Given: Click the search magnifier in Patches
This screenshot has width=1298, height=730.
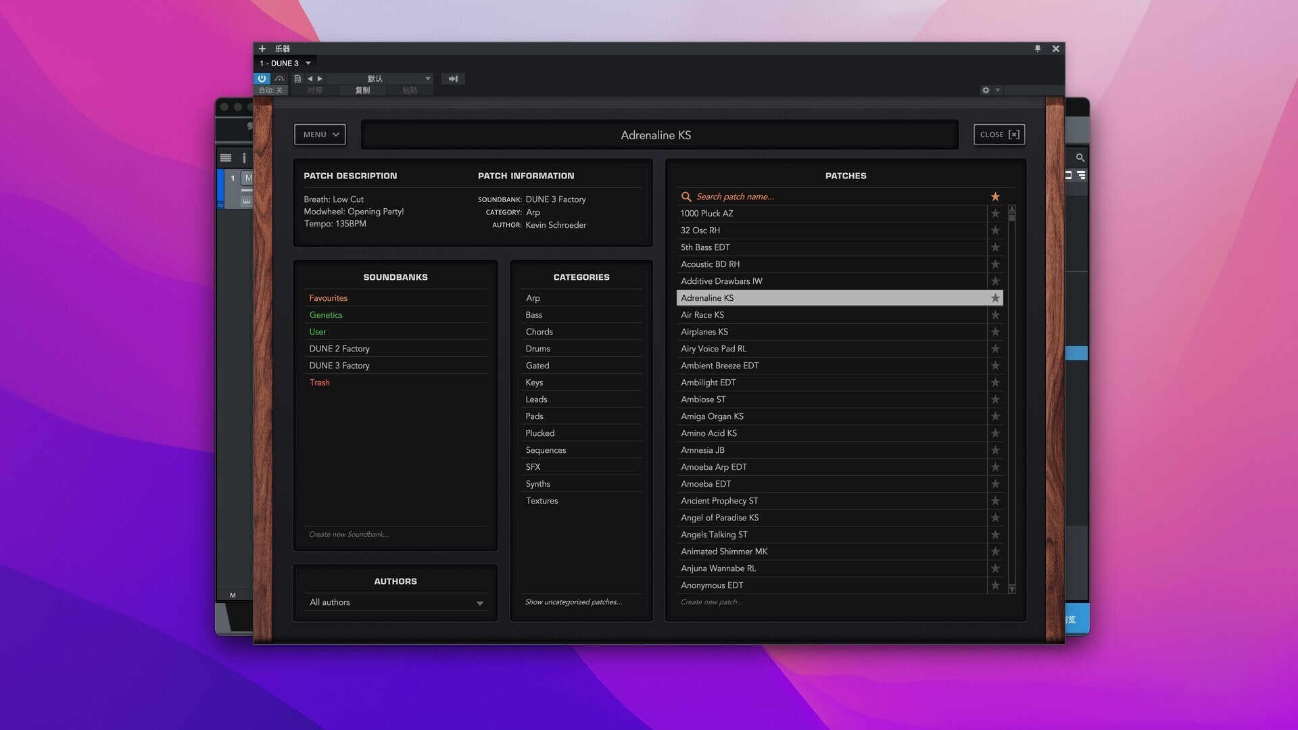Looking at the screenshot, I should coord(686,197).
